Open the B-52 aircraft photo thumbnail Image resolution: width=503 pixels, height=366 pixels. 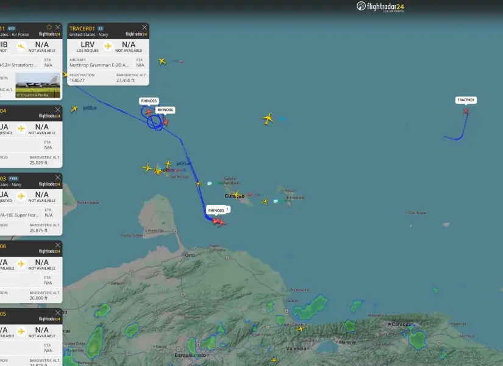38,84
